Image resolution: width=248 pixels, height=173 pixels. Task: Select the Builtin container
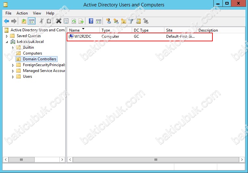point(28,47)
